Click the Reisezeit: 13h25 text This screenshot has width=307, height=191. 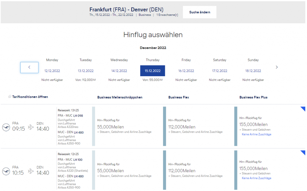coord(68,110)
